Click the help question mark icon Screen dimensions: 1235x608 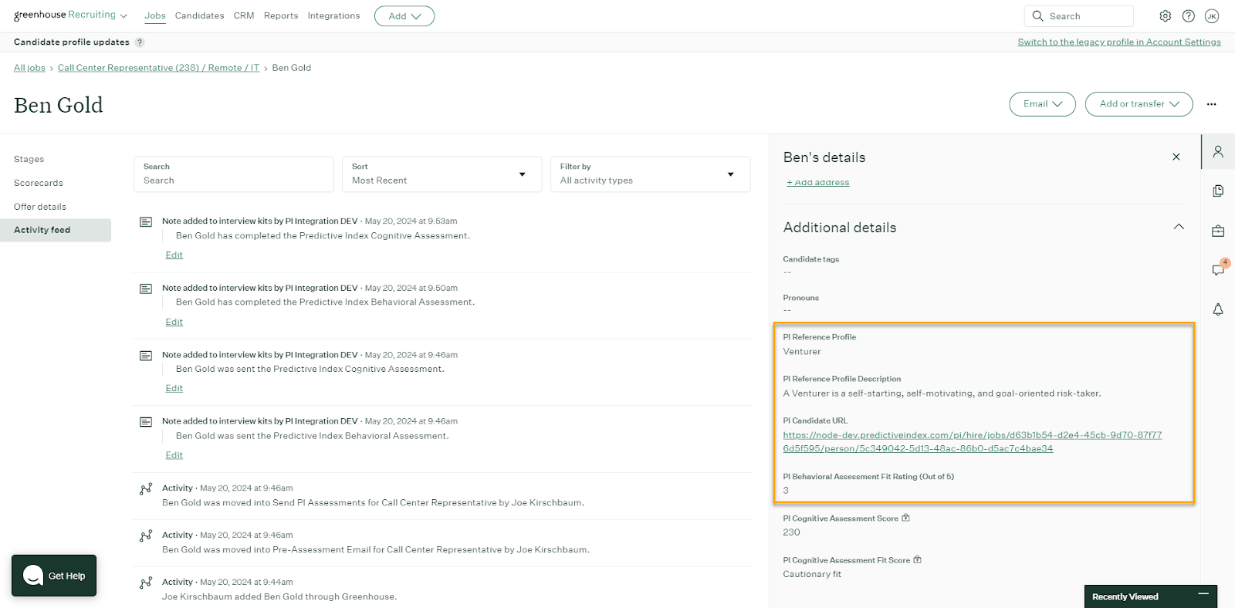pyautogui.click(x=1189, y=16)
